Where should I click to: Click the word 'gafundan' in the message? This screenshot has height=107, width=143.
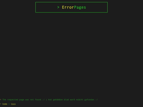coord(89,100)
